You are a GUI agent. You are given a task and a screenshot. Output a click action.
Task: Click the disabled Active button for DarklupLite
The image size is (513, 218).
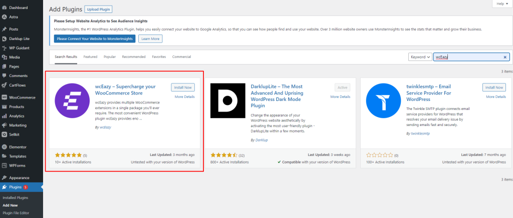pyautogui.click(x=343, y=87)
